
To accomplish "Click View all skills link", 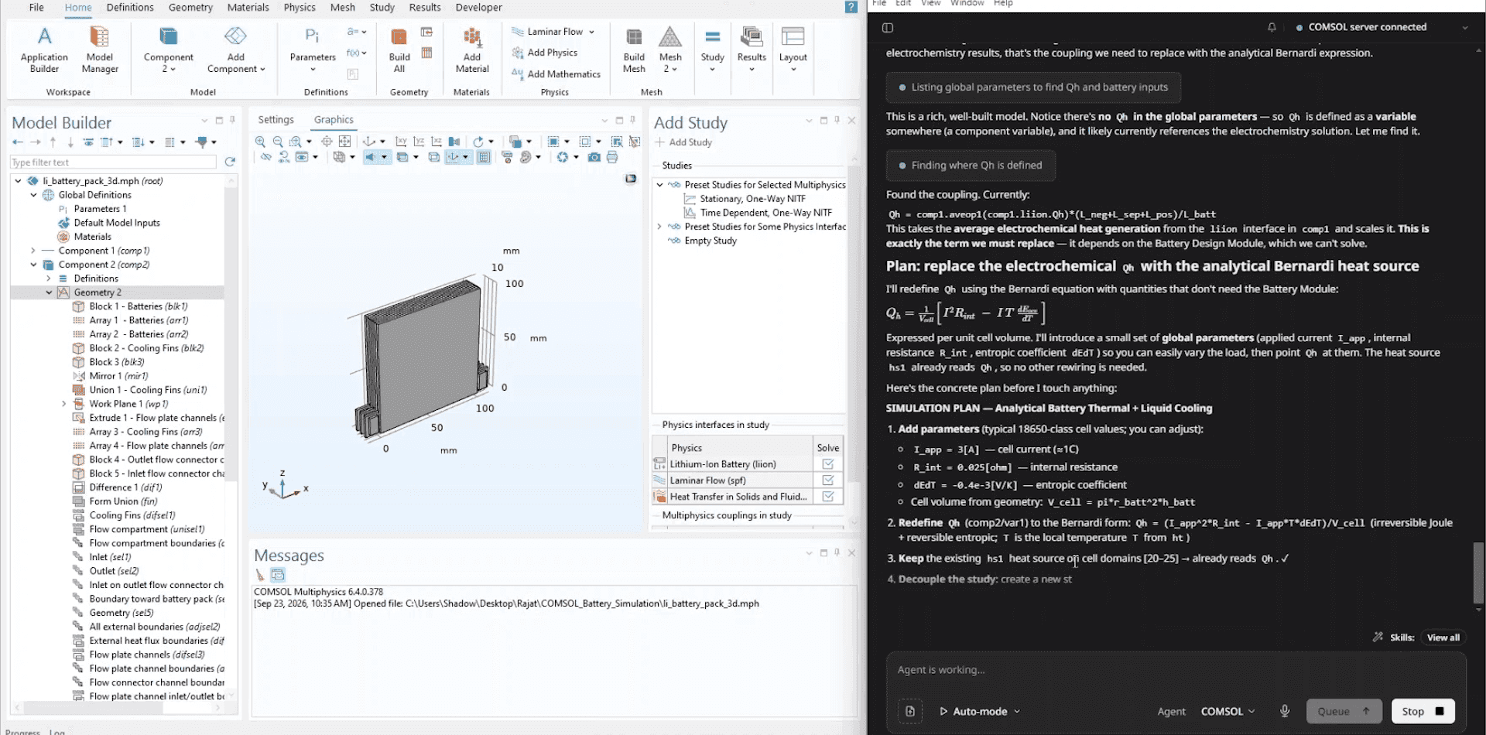I will (1443, 638).
